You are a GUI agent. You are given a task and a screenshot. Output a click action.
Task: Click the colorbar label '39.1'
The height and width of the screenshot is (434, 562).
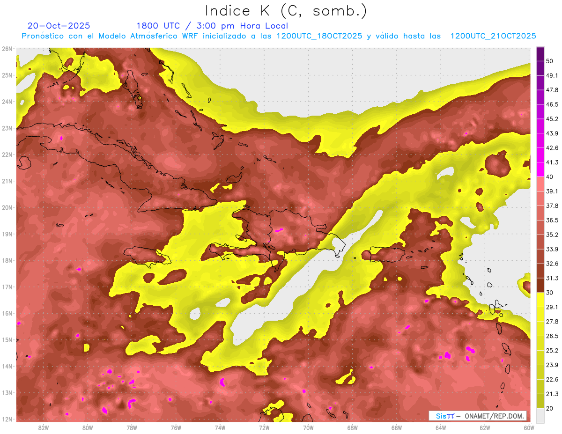coord(552,191)
